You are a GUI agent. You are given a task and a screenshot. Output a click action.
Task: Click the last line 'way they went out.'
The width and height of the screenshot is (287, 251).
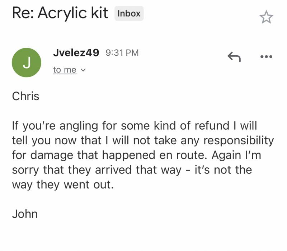(62, 185)
